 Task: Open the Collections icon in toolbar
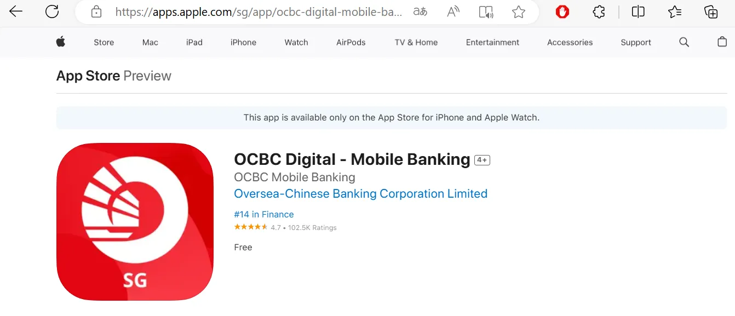[x=675, y=12]
